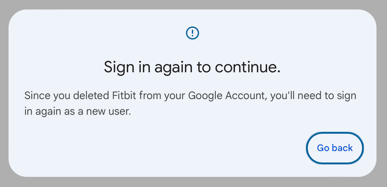Click the word "again" in the heading
387x187 pixels.
coord(173,68)
